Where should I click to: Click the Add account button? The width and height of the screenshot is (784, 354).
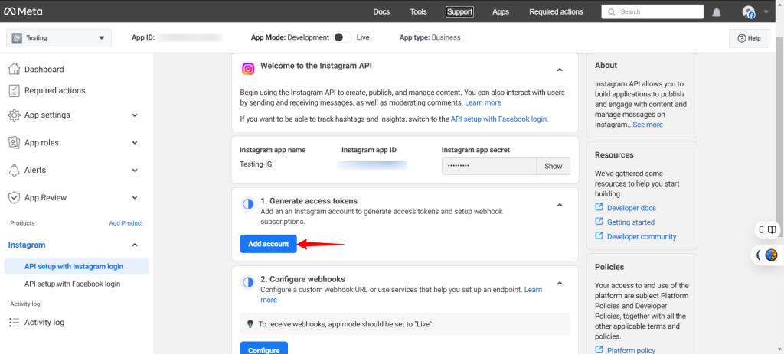(268, 244)
